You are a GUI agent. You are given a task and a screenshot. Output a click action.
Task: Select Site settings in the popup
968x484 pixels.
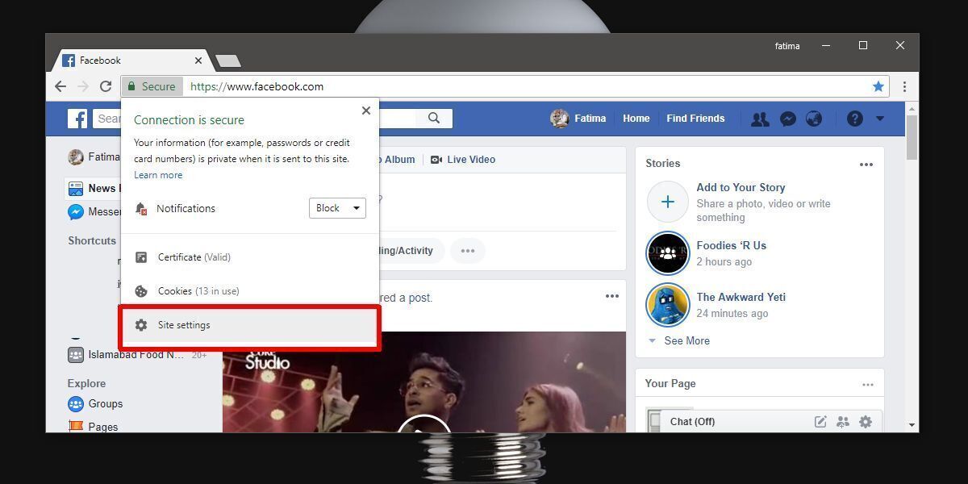pos(184,324)
